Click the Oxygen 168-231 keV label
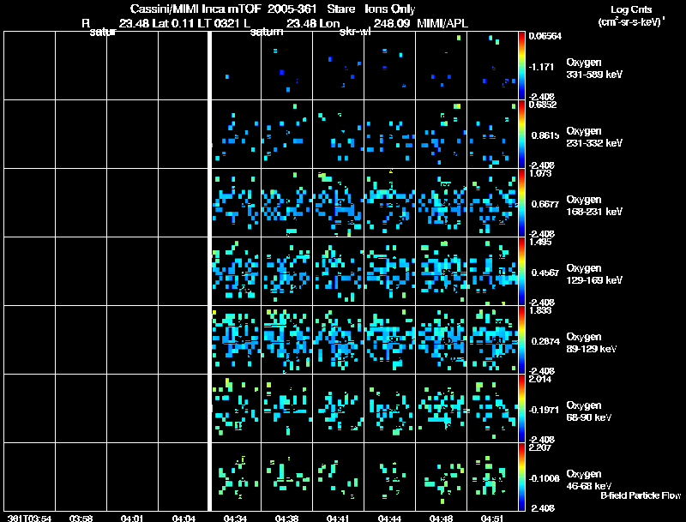This screenshot has width=686, height=522. 594,206
